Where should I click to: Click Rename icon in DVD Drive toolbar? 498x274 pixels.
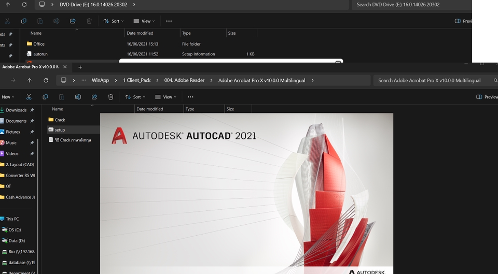coord(56,21)
